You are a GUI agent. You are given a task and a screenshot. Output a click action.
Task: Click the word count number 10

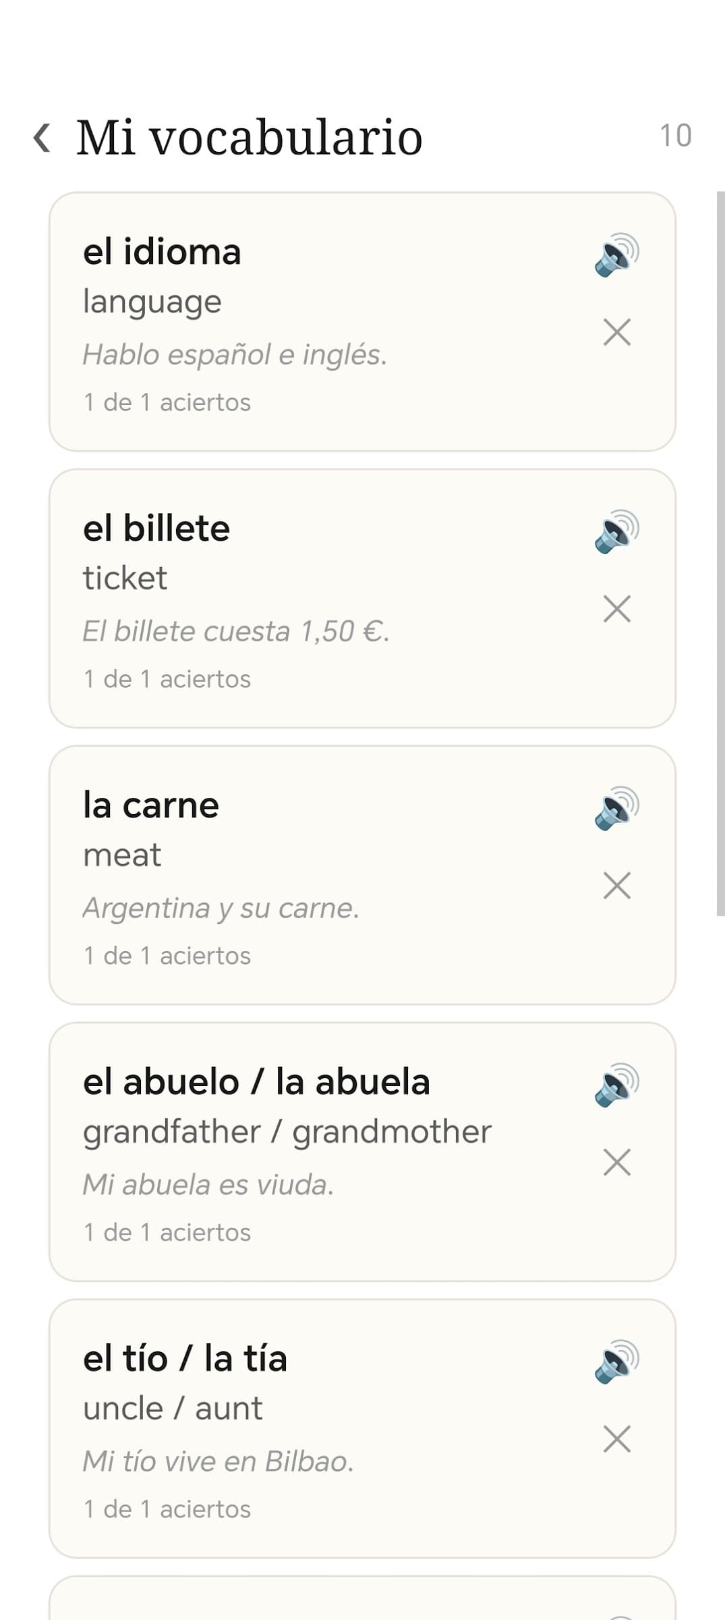click(x=675, y=136)
